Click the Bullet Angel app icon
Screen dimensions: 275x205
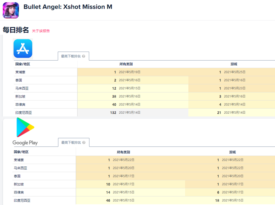[11, 10]
